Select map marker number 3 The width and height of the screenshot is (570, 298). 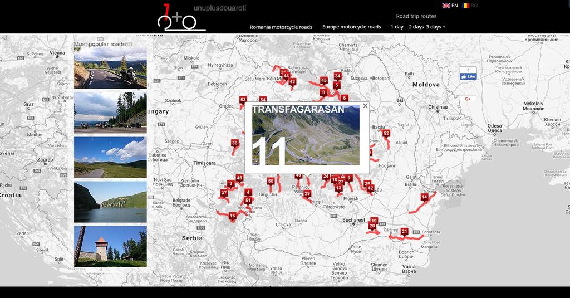[230, 184]
